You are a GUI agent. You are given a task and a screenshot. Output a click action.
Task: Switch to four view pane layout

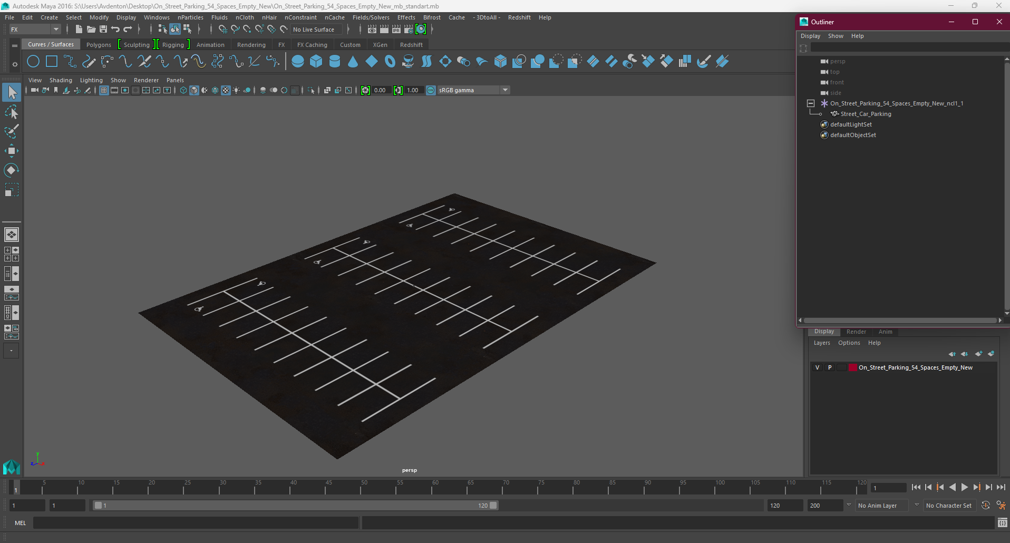[12, 254]
